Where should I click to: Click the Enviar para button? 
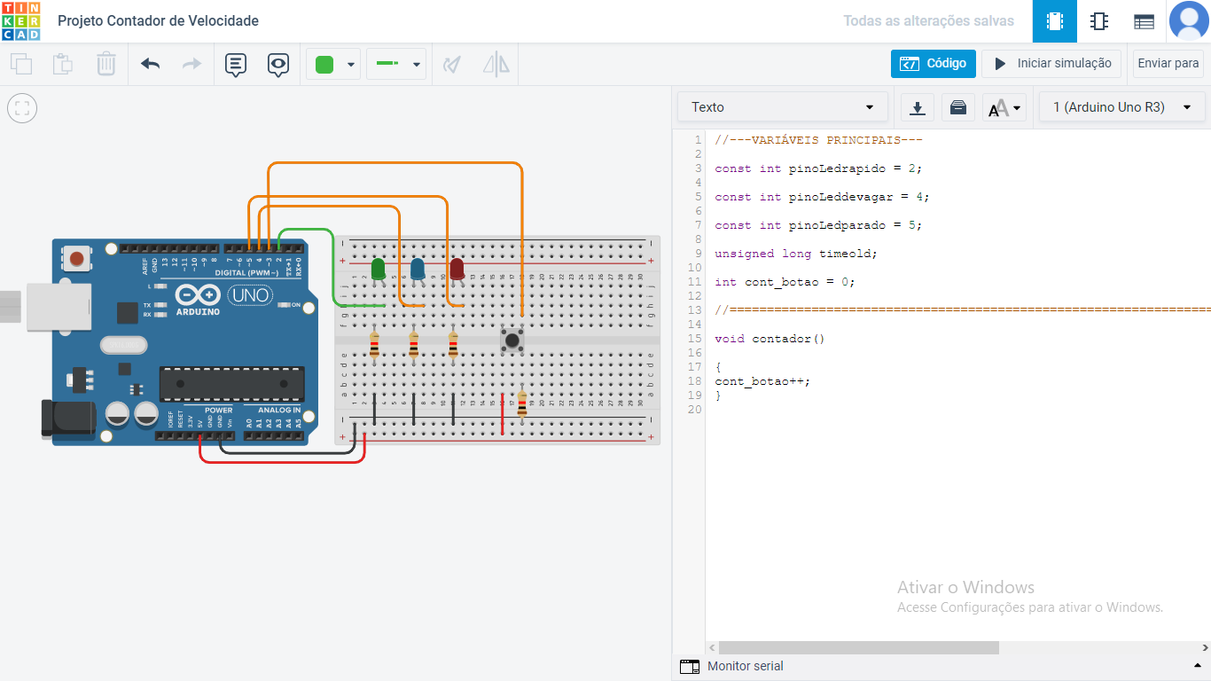click(x=1168, y=64)
